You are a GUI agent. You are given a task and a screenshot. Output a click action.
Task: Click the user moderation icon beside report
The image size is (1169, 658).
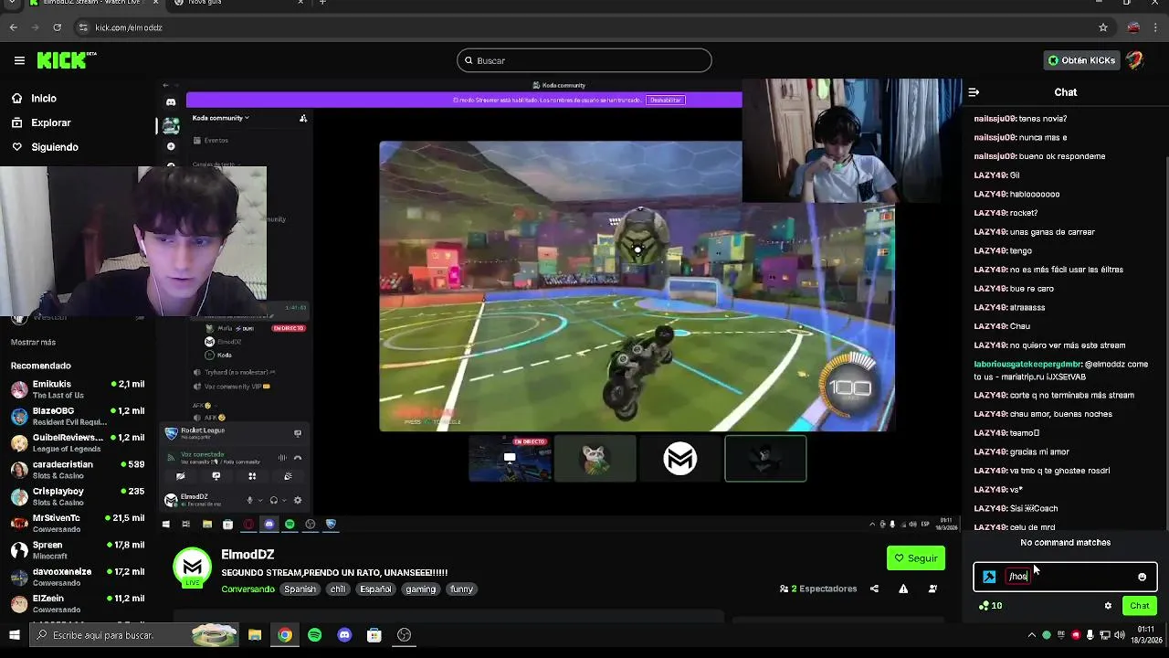(x=932, y=589)
